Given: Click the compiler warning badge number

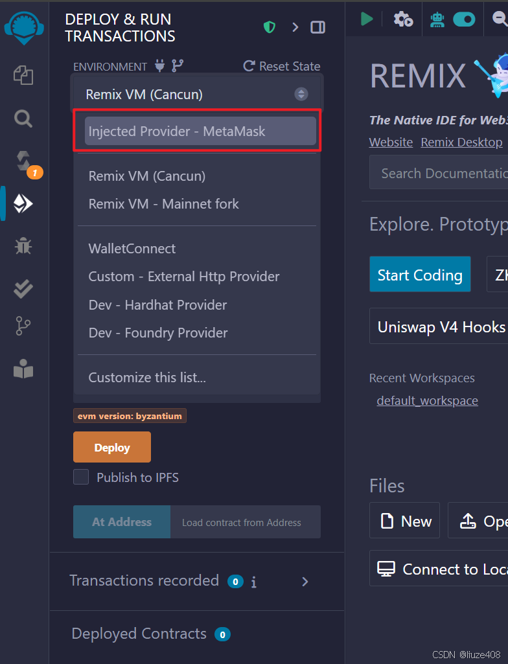Looking at the screenshot, I should click(35, 172).
